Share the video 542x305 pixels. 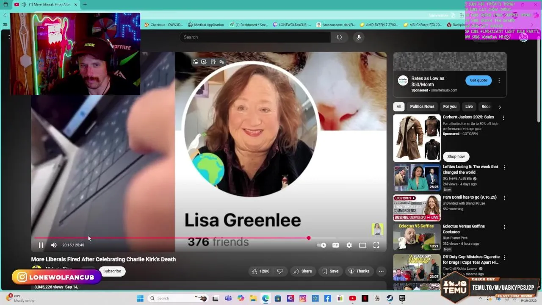pyautogui.click(x=302, y=271)
